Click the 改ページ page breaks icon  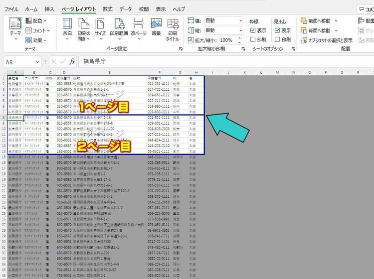[139, 29]
